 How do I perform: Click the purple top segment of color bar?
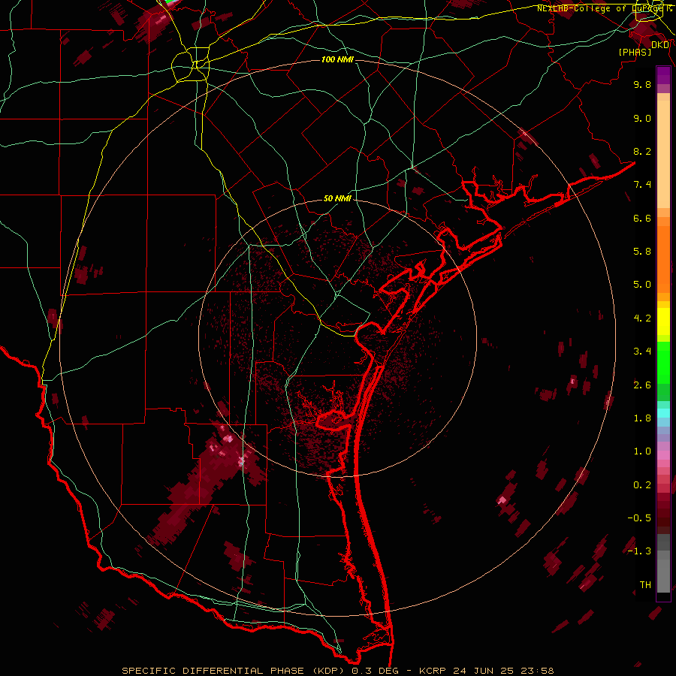coord(663,75)
